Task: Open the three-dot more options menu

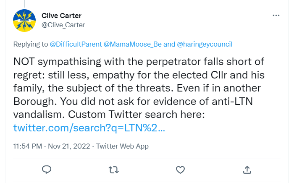Action: (276, 16)
